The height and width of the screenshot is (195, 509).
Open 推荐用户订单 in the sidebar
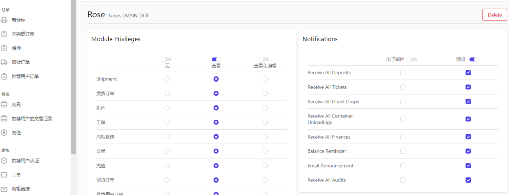(25, 77)
